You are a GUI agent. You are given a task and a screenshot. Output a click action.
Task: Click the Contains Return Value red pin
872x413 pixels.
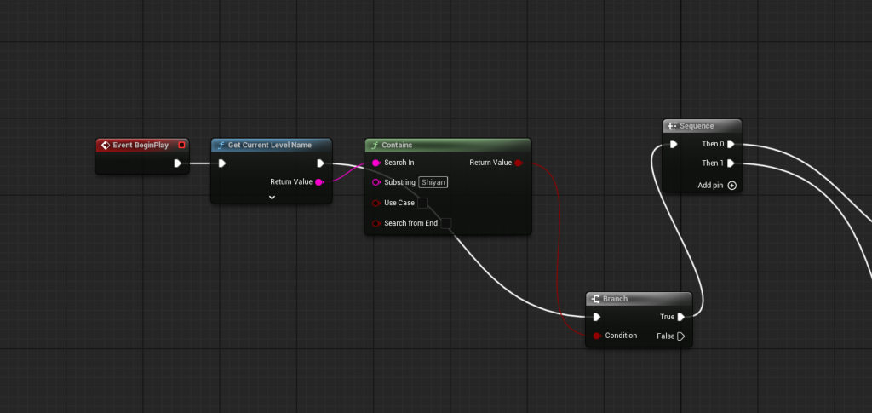[x=518, y=163]
